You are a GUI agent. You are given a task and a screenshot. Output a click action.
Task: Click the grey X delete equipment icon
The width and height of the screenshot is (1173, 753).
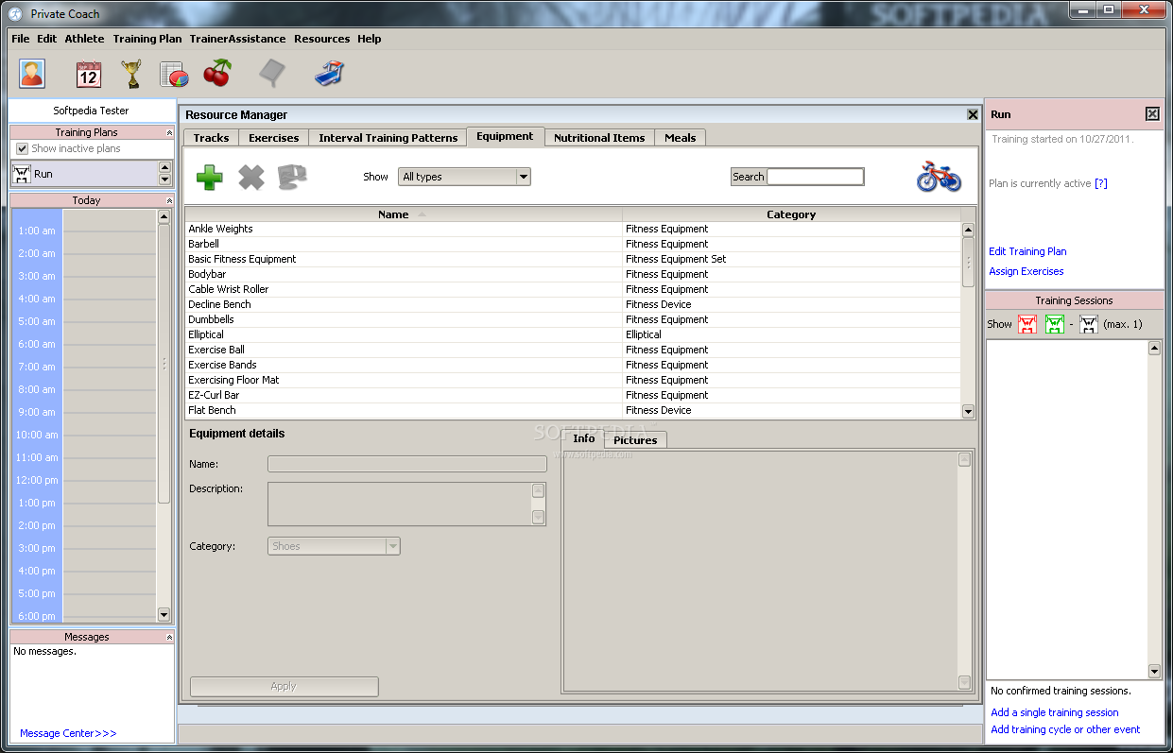click(x=251, y=177)
